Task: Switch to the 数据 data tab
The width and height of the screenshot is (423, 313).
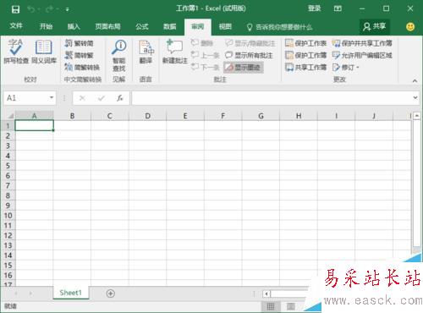Action: tap(170, 26)
